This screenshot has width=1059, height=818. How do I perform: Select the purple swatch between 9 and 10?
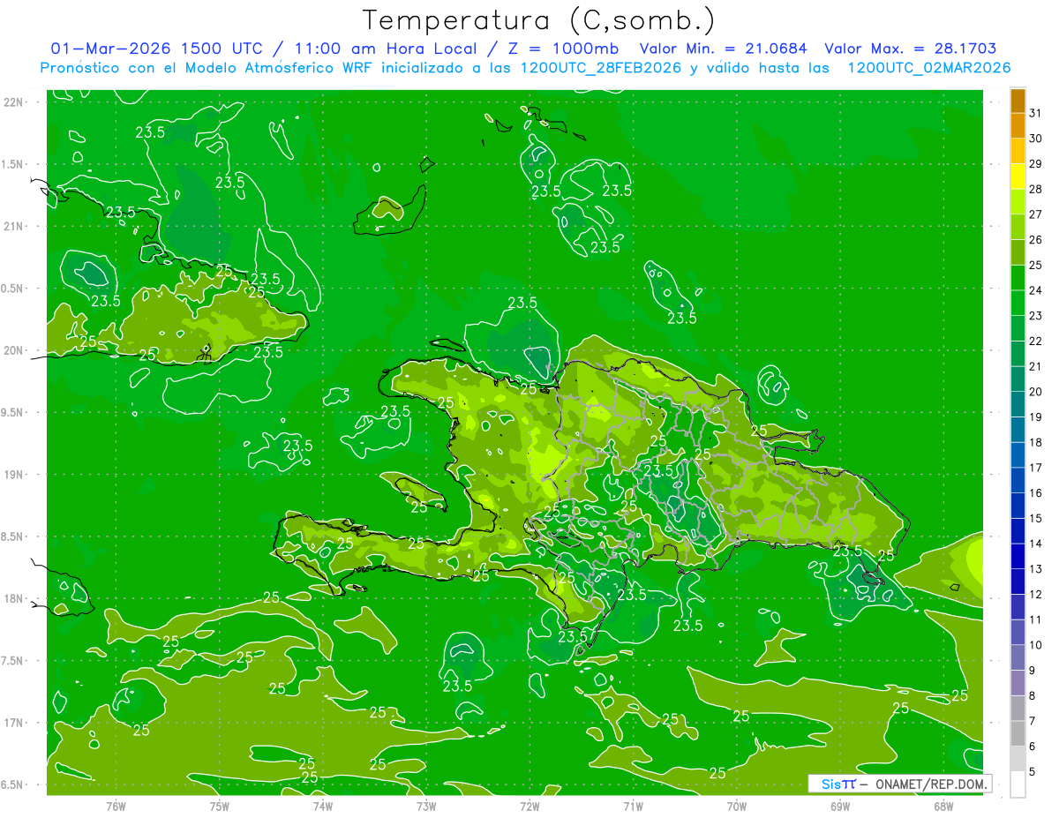[x=1018, y=657]
